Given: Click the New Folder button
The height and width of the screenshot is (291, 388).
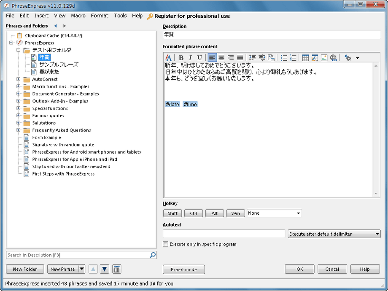Looking at the screenshot, I should (x=25, y=269).
